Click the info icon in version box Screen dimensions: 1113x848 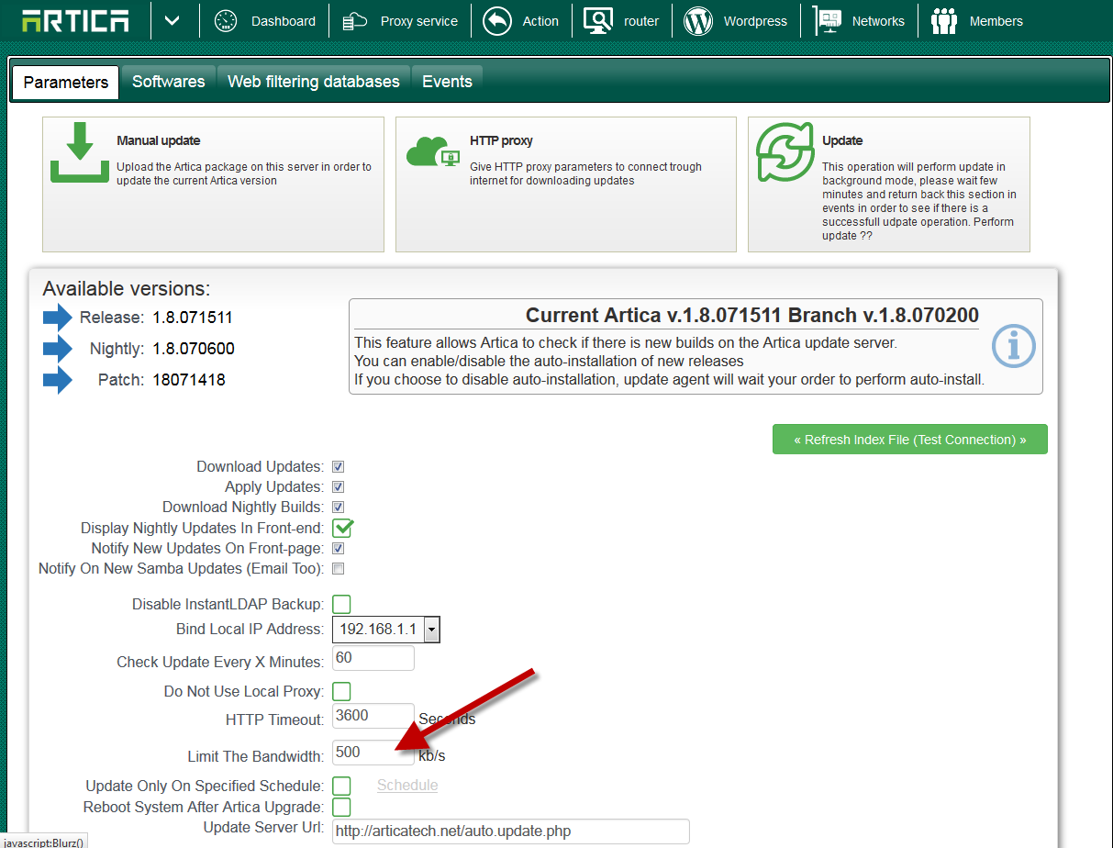(x=1014, y=348)
